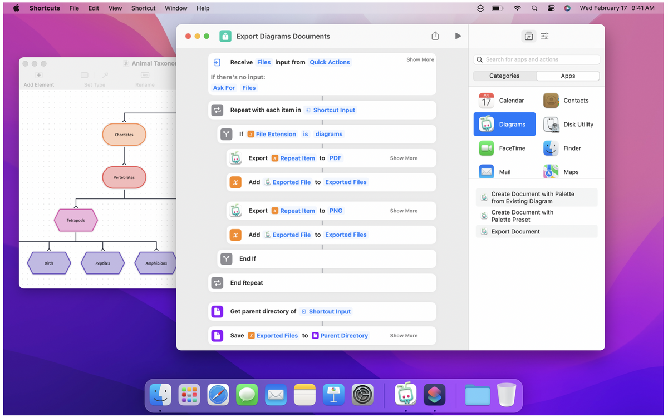Click the Receive action input icon
Image resolution: width=668 pixels, height=418 pixels.
(x=218, y=62)
